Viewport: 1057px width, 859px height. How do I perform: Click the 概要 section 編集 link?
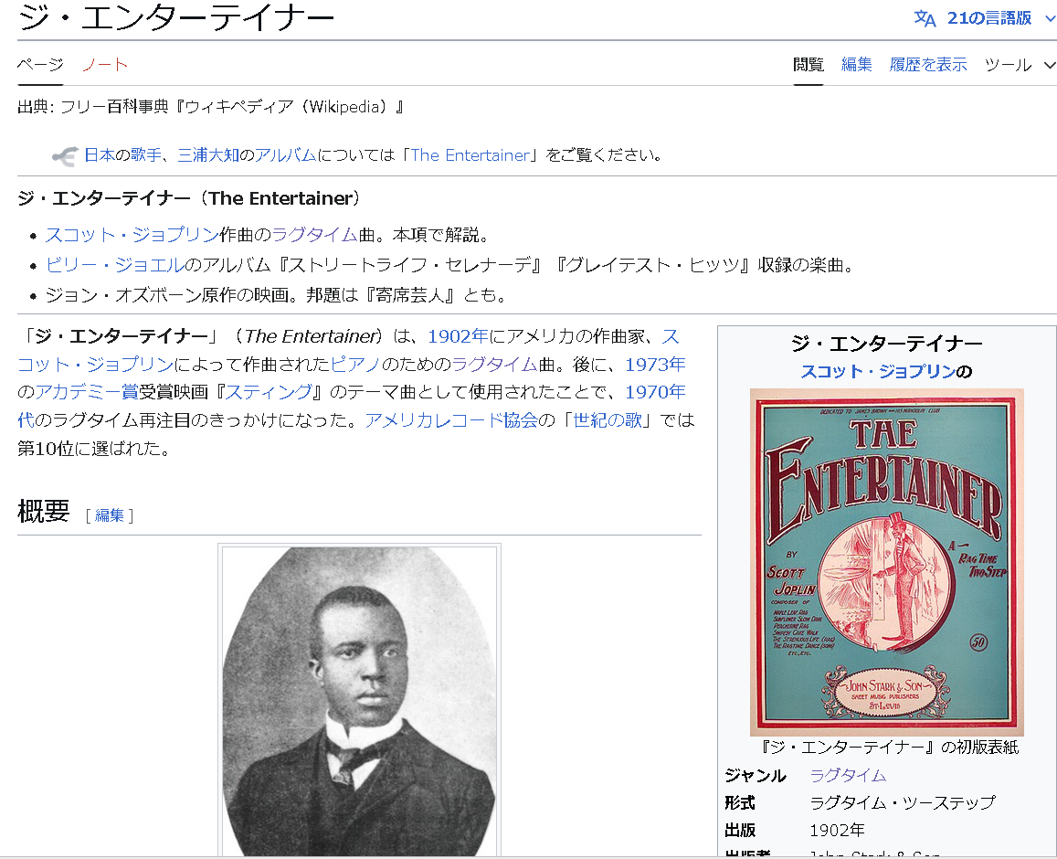pos(110,515)
